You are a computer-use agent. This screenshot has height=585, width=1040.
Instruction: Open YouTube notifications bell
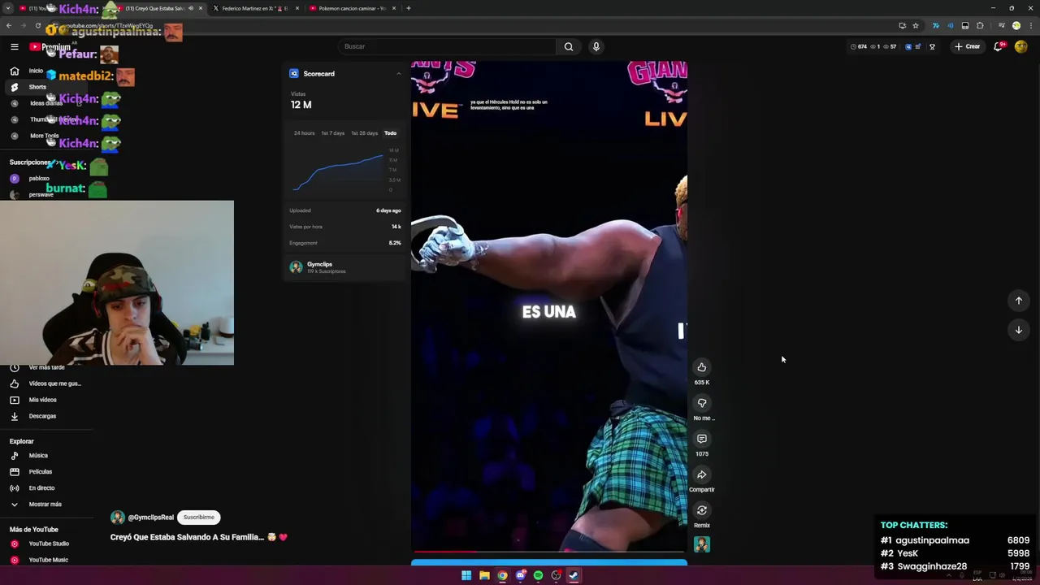[x=999, y=46]
